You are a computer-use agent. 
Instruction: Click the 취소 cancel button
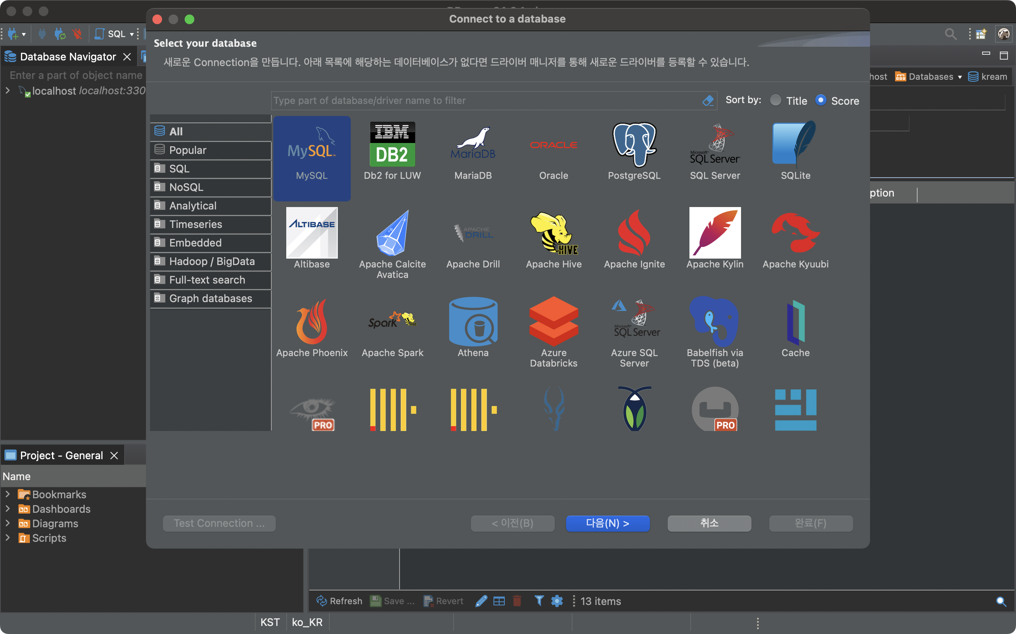[x=709, y=523]
